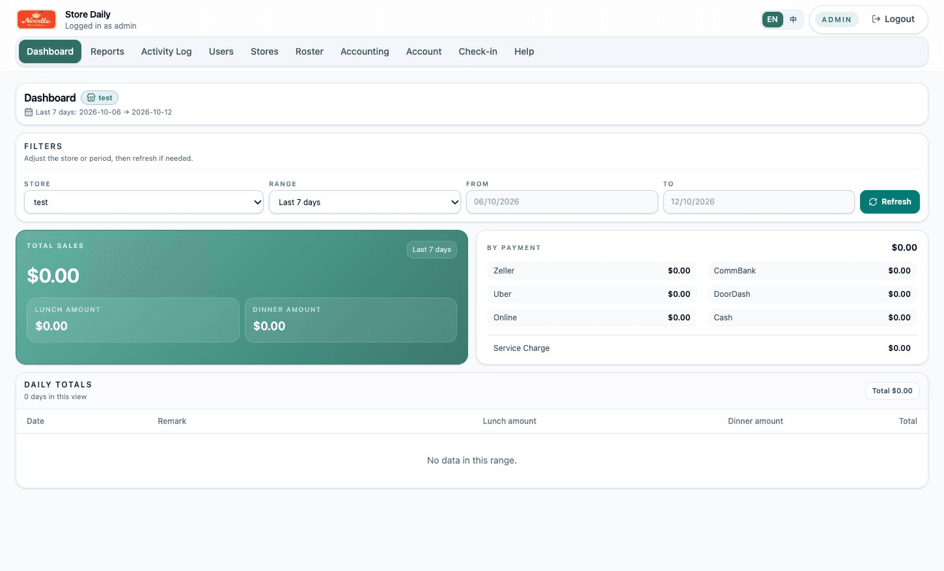Click the Total Sales $0.00 figure
944x571 pixels.
pyautogui.click(x=53, y=275)
